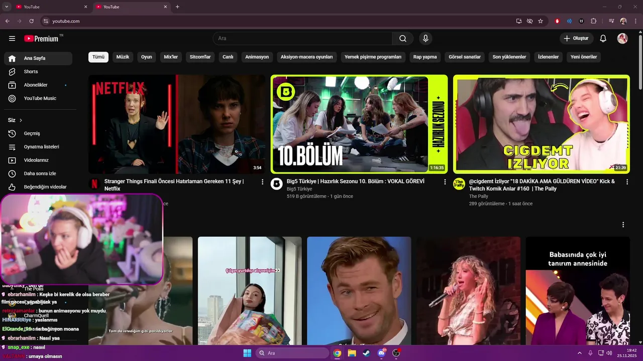This screenshot has width=643, height=361.
Task: Start voice search with microphone icon
Action: 425,39
